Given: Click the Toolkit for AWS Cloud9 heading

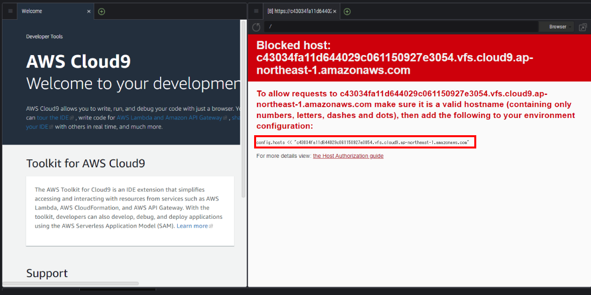Looking at the screenshot, I should pos(86,163).
